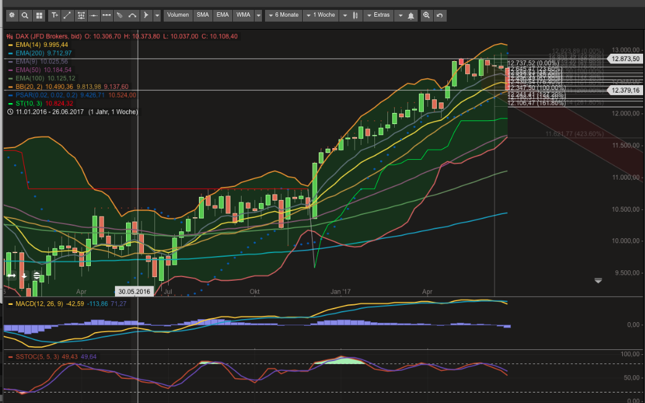Open the 6 Monate time range dropdown

coord(284,15)
